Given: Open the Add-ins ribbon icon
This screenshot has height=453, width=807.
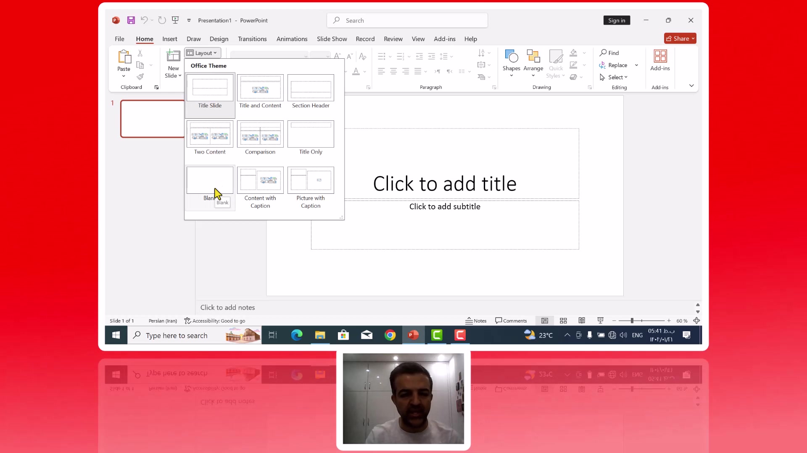Looking at the screenshot, I should pyautogui.click(x=660, y=57).
